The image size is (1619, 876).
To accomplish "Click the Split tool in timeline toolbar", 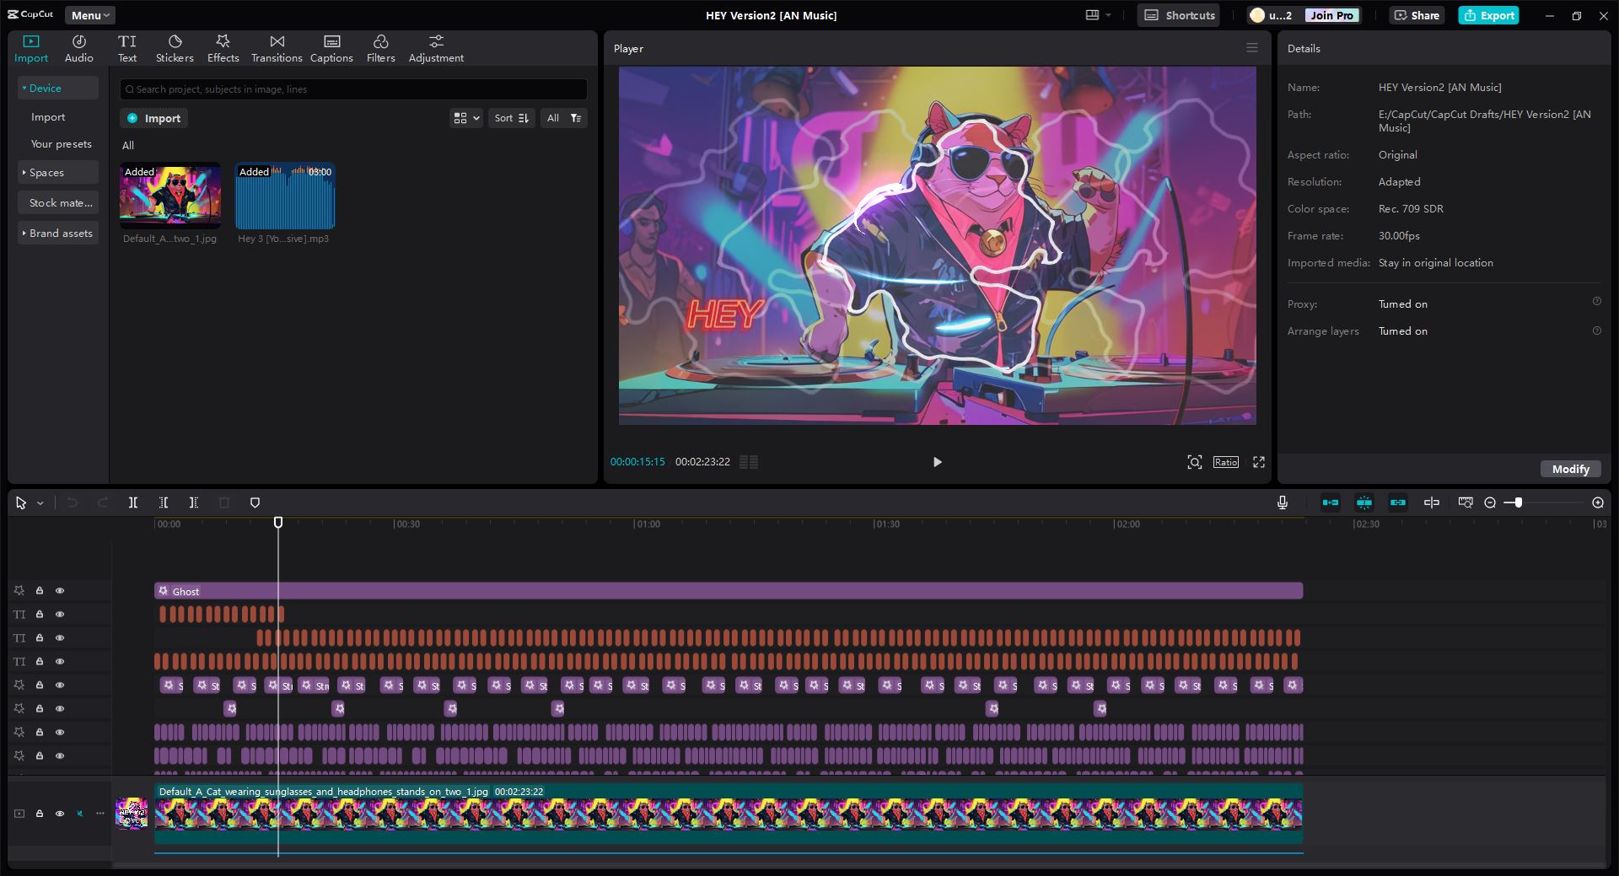I will [x=133, y=502].
